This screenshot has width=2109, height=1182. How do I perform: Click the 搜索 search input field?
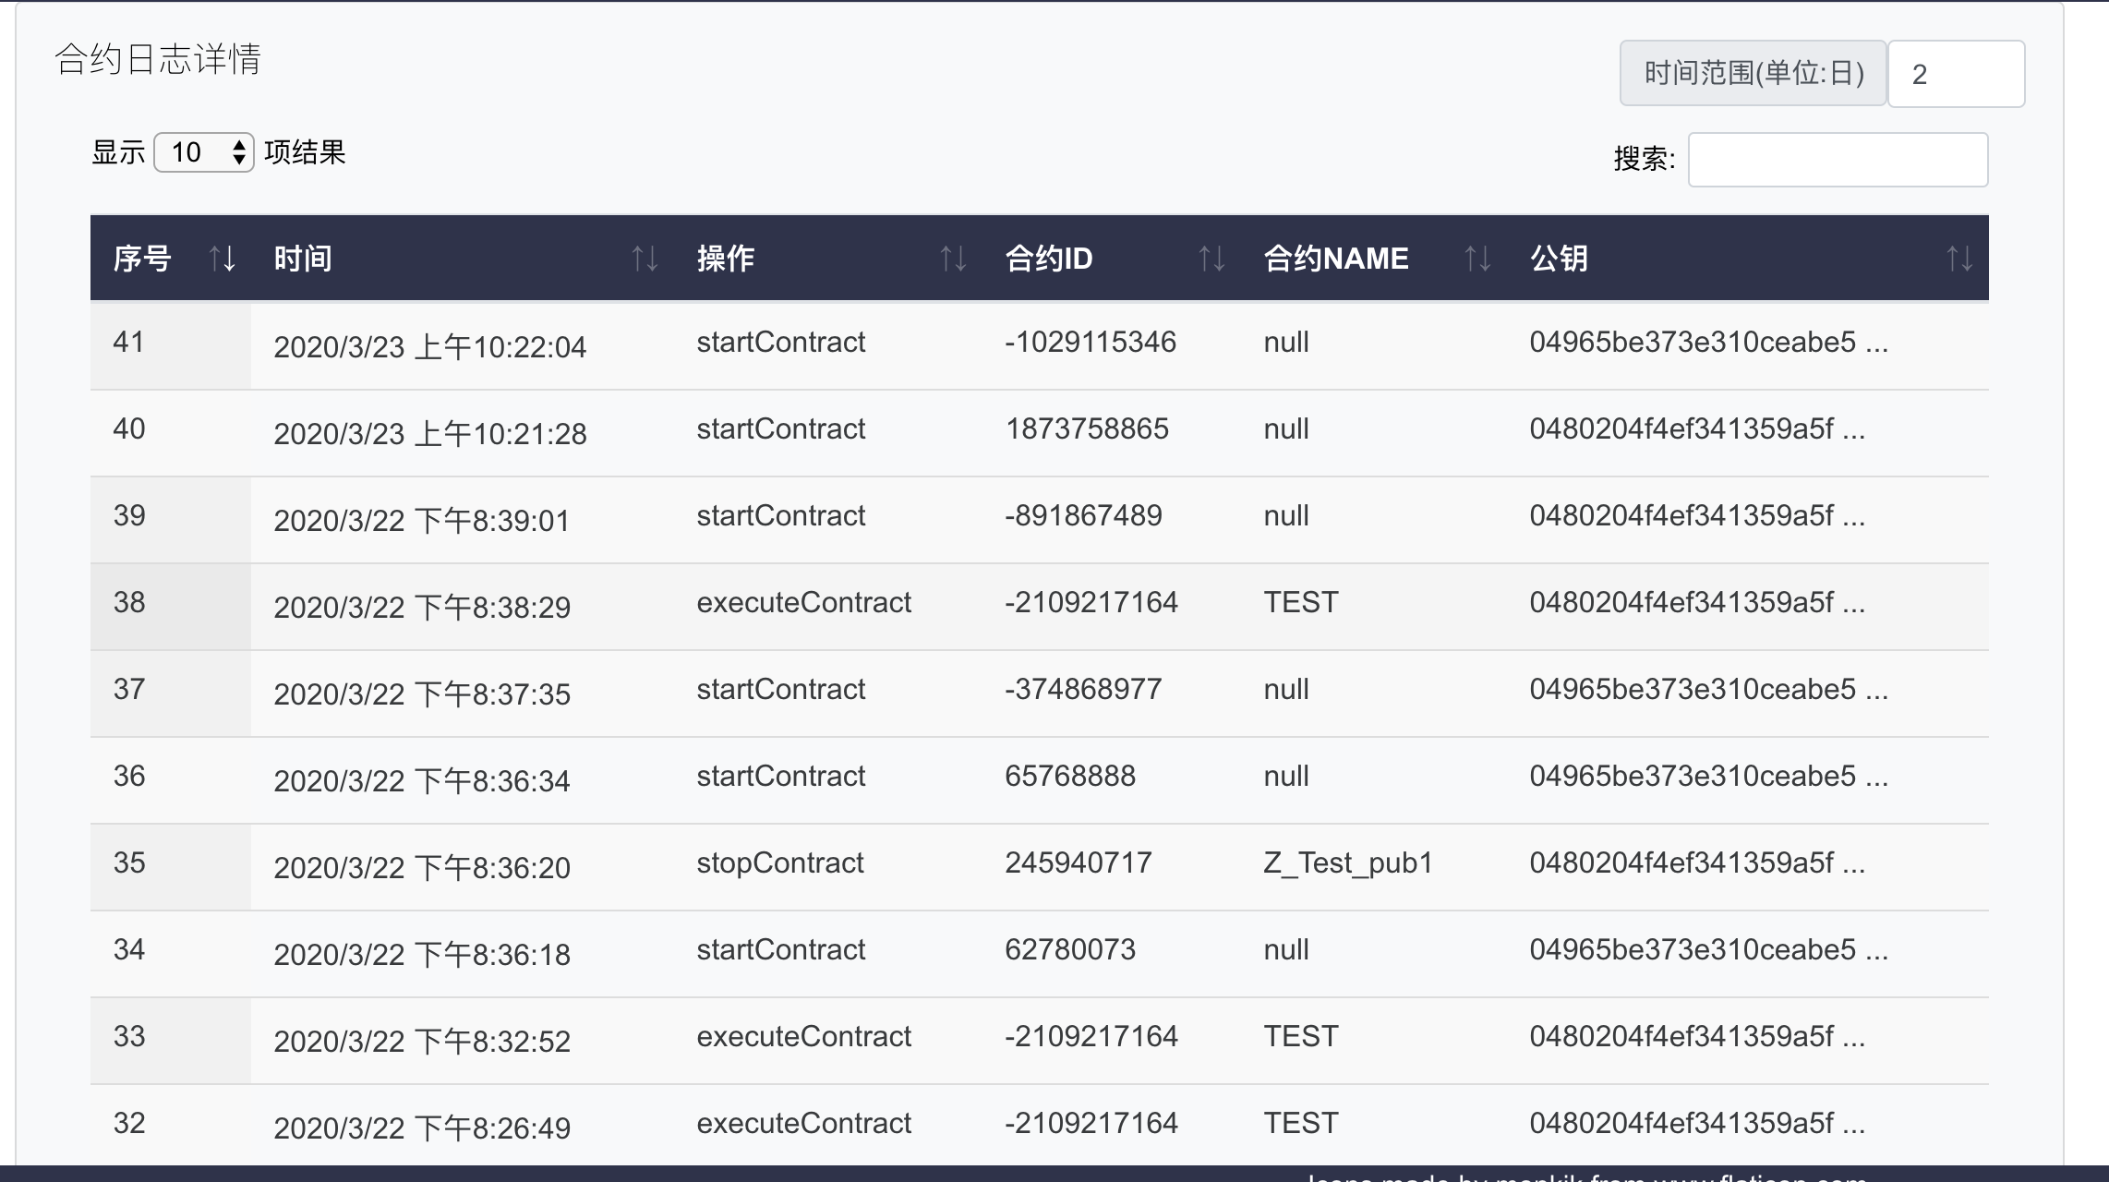[x=1838, y=160]
